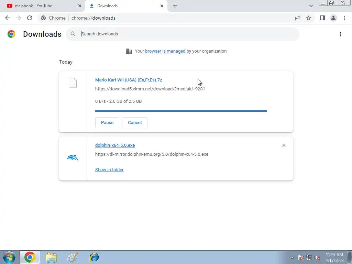Screen dimensions: 352x264
Task: Open the side panel icon
Action: pyautogui.click(x=322, y=18)
